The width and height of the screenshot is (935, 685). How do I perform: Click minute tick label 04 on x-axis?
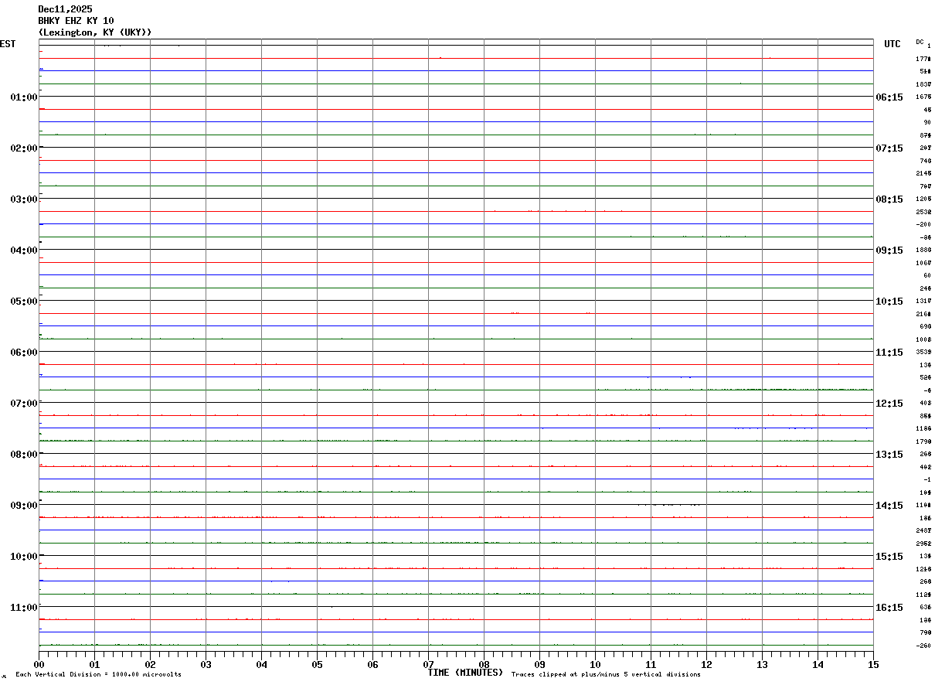(x=261, y=664)
